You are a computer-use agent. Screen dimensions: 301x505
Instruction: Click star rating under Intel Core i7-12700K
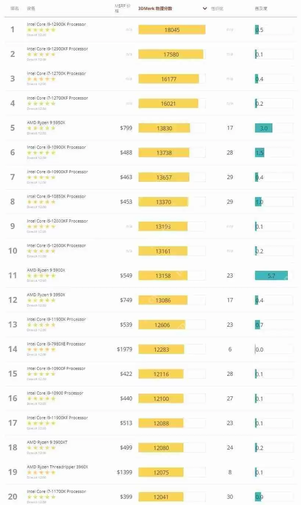(41, 79)
